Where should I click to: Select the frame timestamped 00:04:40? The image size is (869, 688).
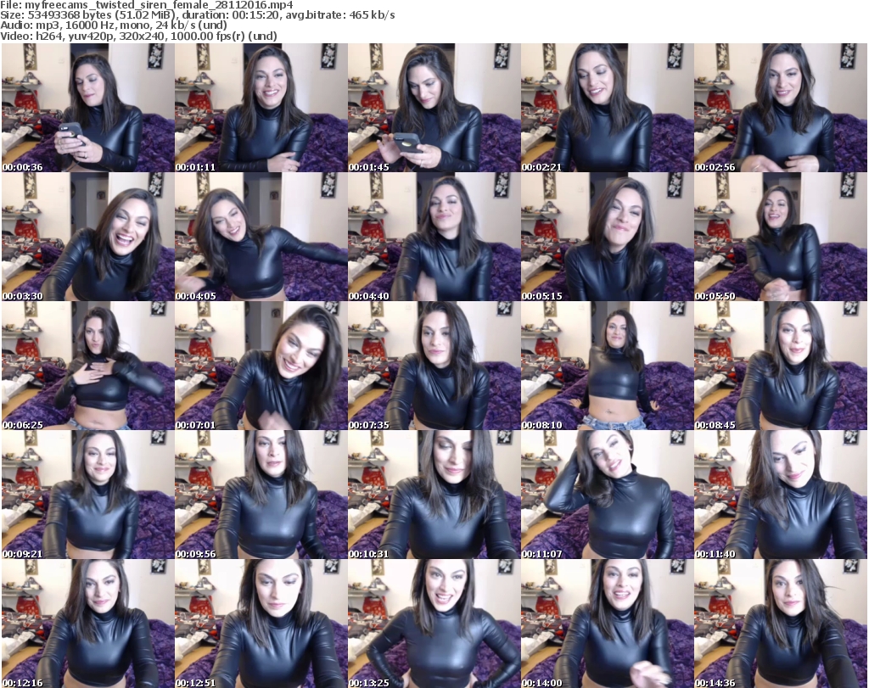[434, 237]
